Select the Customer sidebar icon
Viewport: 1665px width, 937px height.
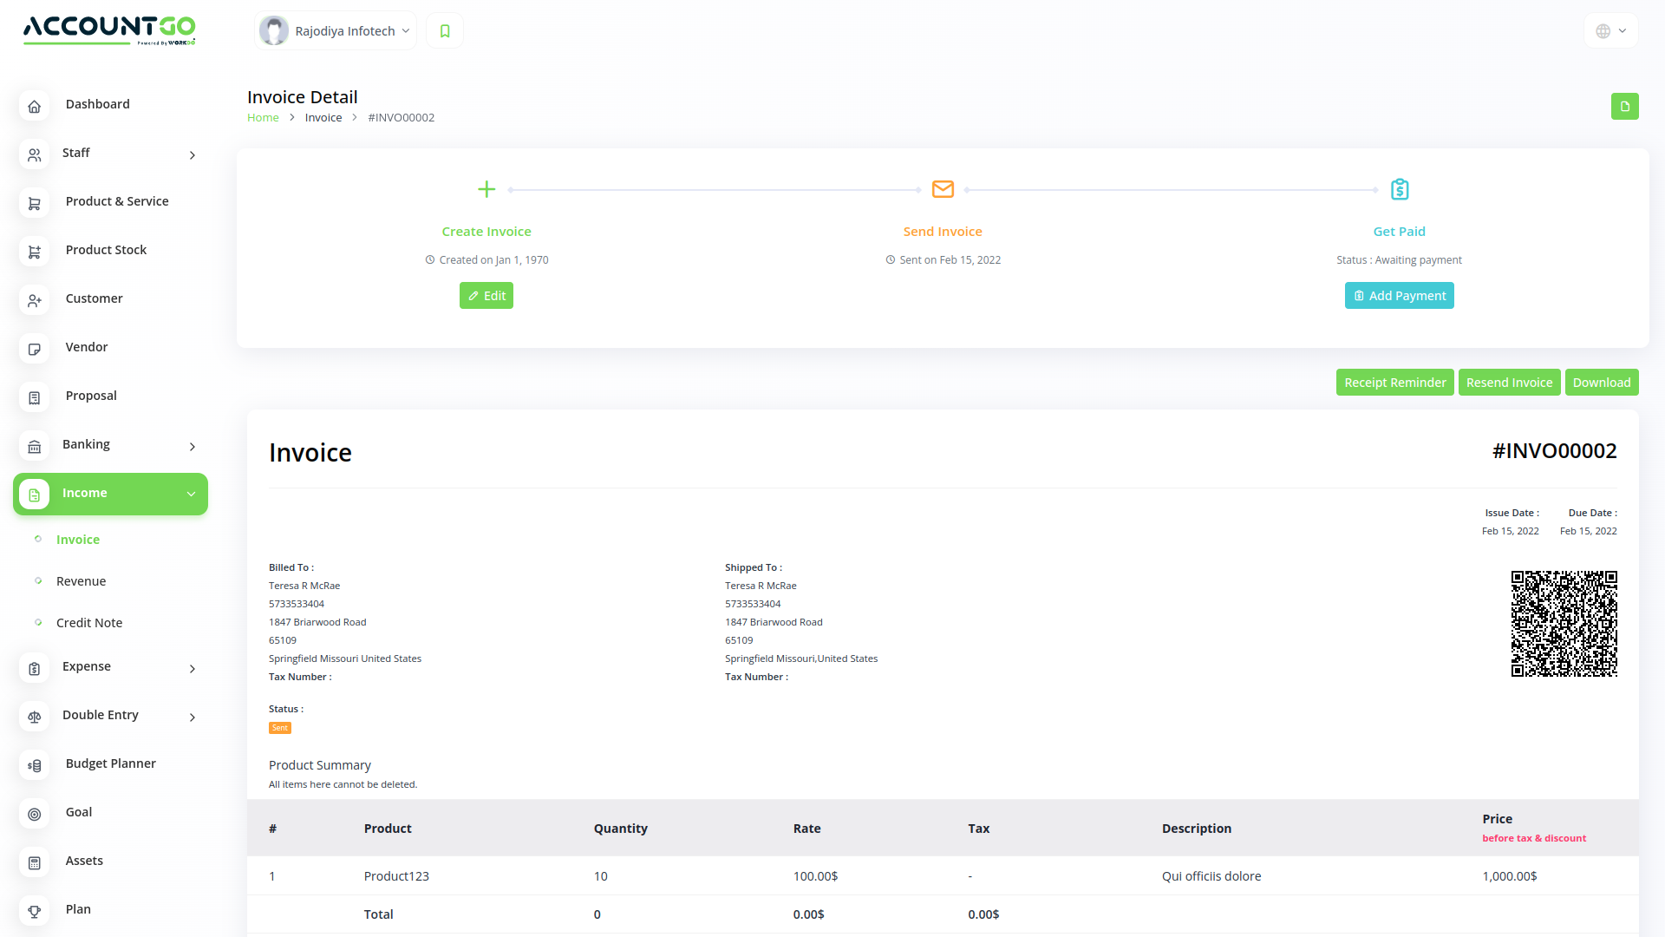pyautogui.click(x=35, y=299)
